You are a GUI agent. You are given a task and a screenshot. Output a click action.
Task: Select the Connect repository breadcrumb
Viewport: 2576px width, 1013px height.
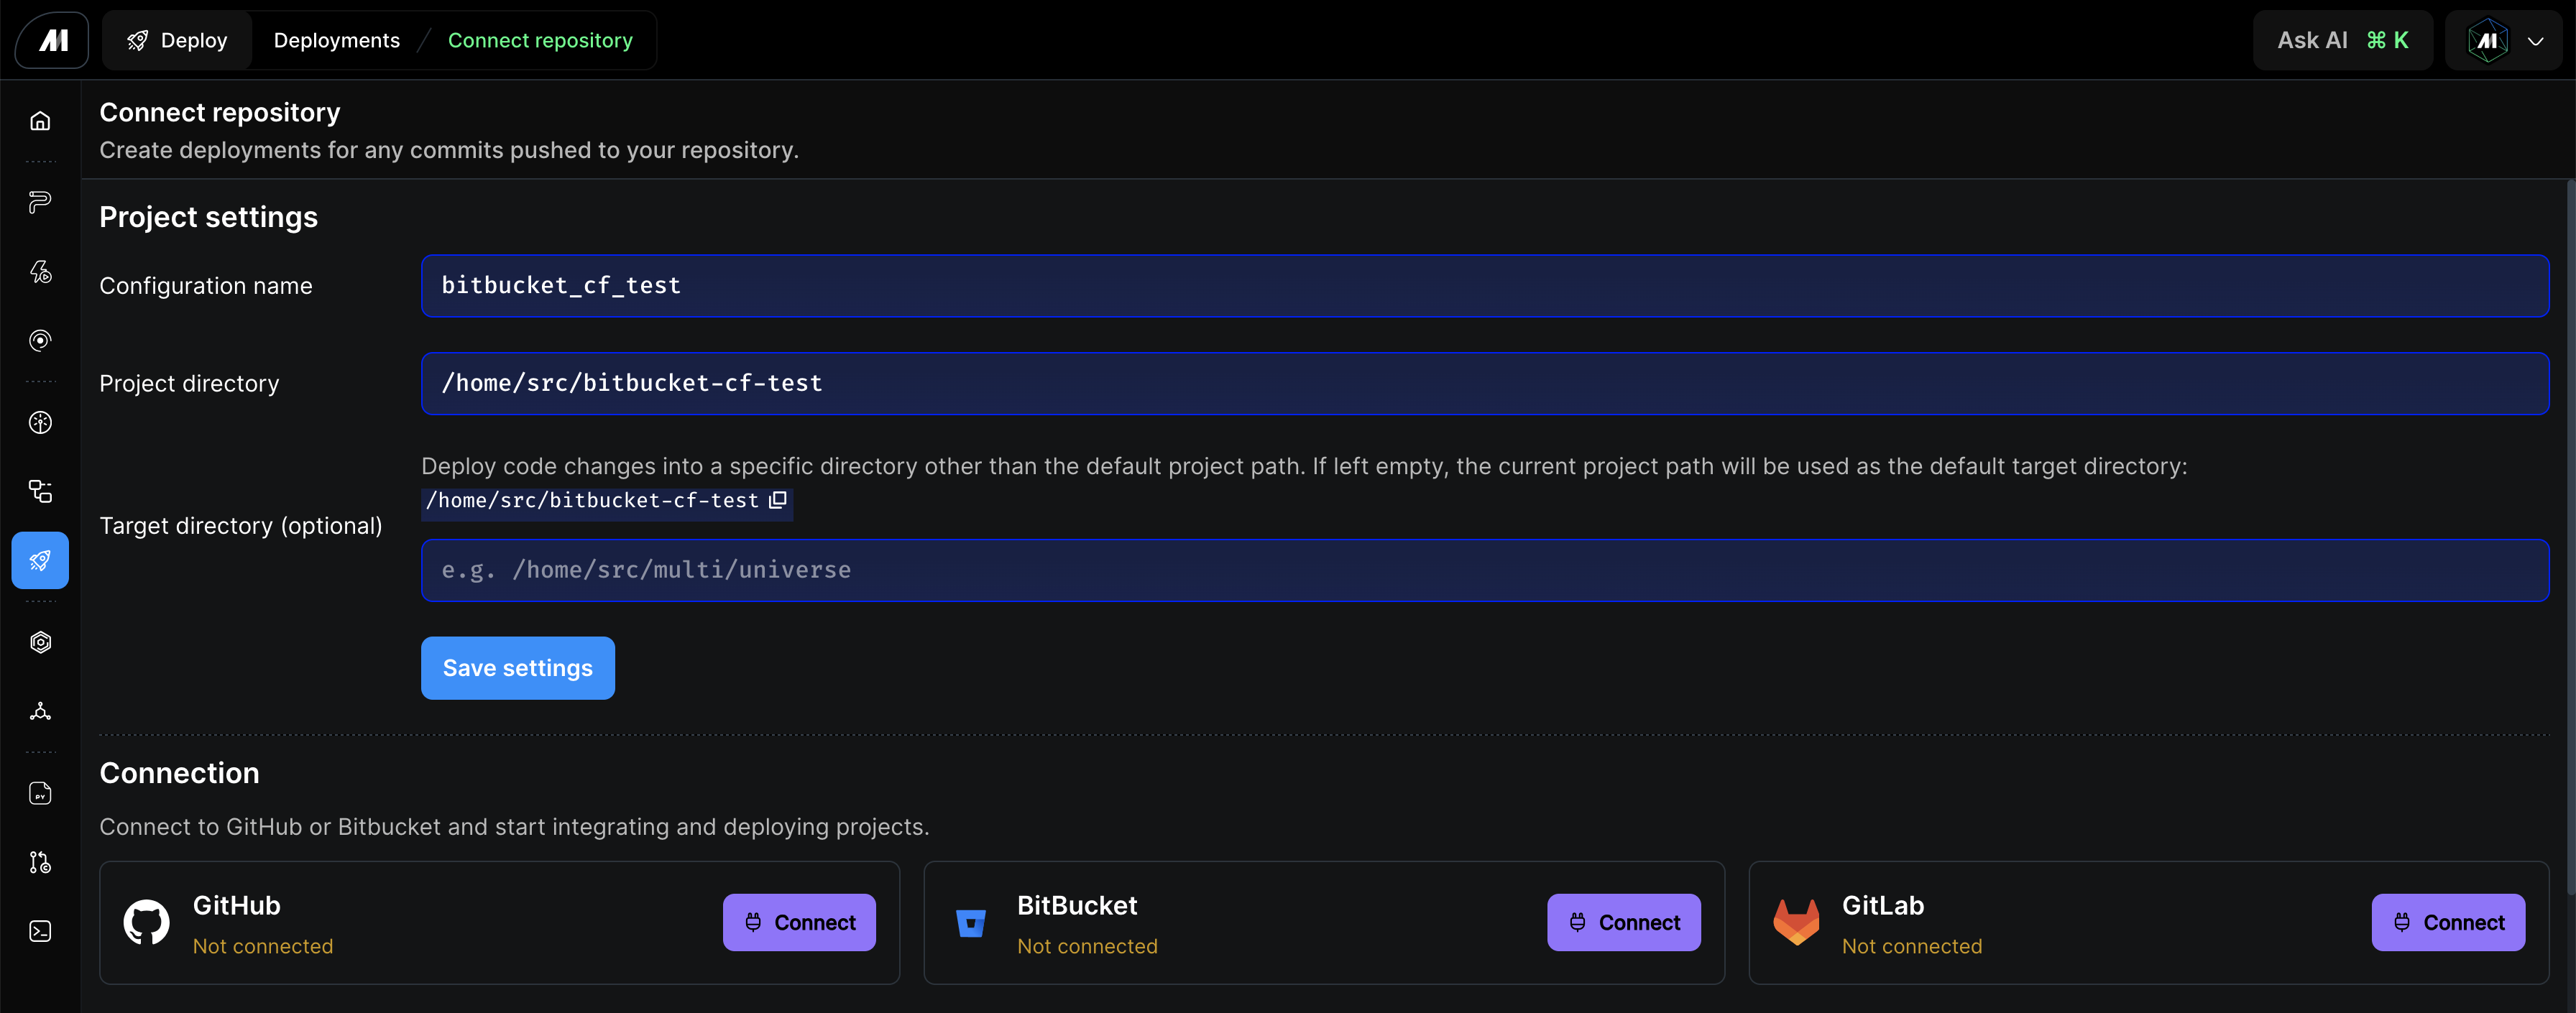(540, 41)
